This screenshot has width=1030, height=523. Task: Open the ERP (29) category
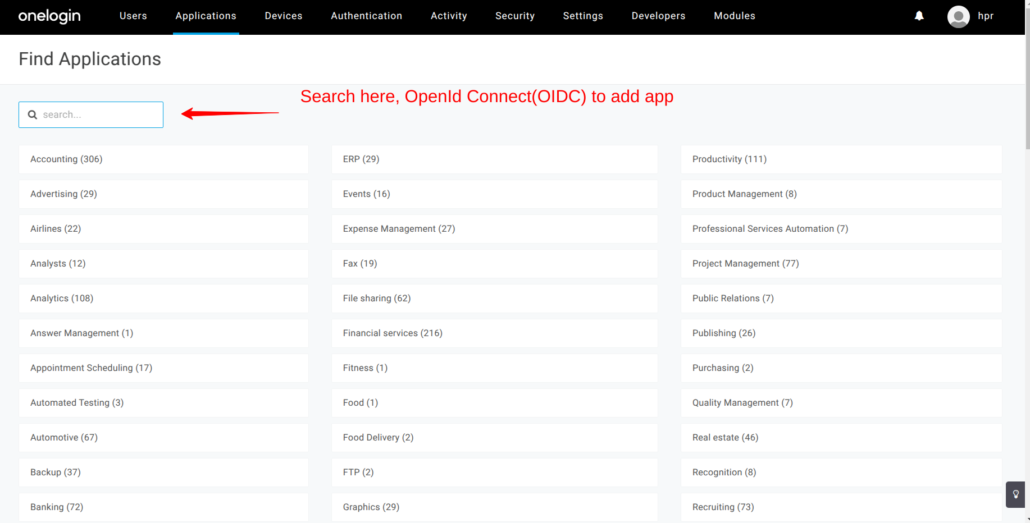click(x=495, y=159)
